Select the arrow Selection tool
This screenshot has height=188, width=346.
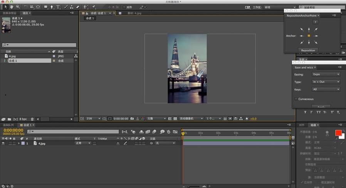[5, 7]
